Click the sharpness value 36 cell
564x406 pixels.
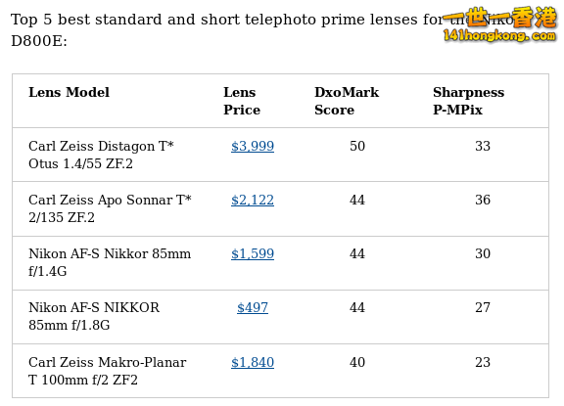pyautogui.click(x=483, y=201)
